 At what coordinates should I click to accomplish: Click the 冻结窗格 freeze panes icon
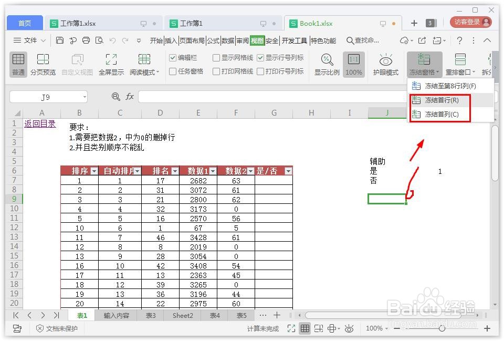[x=425, y=59]
